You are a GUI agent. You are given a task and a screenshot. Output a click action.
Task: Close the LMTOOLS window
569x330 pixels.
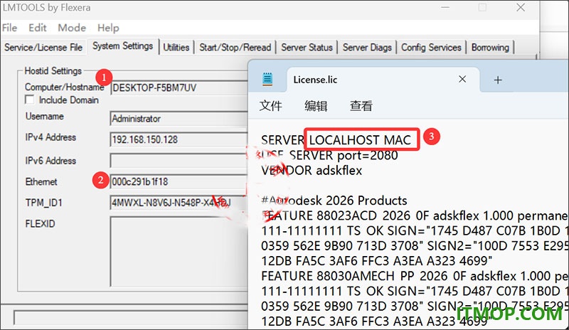521,7
